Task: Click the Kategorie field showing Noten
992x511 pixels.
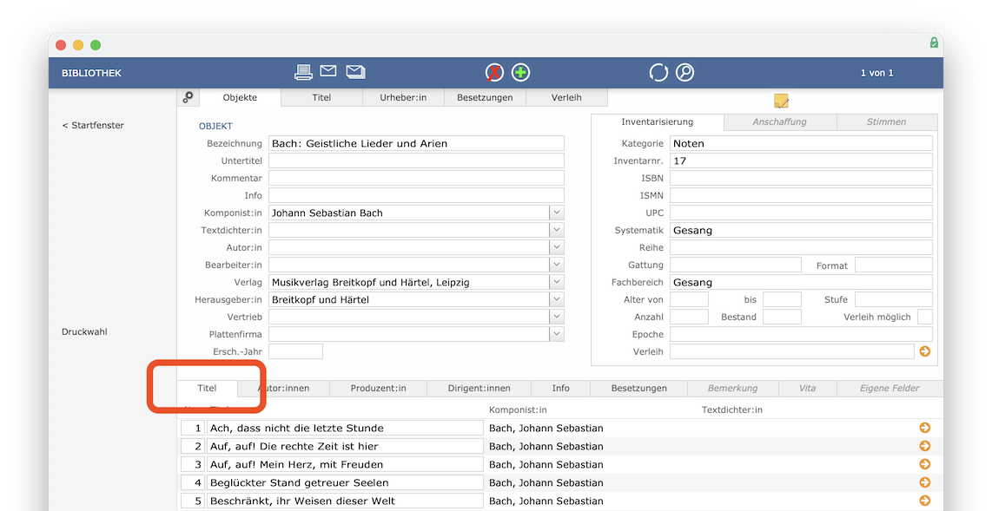Action: tap(801, 143)
